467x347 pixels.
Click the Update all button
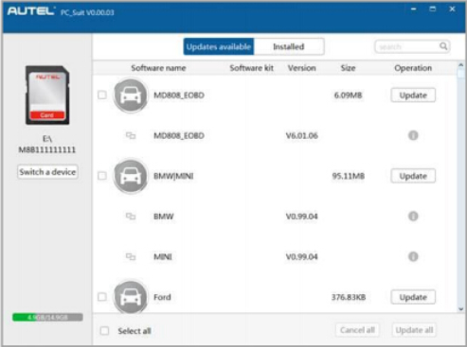pyautogui.click(x=414, y=330)
